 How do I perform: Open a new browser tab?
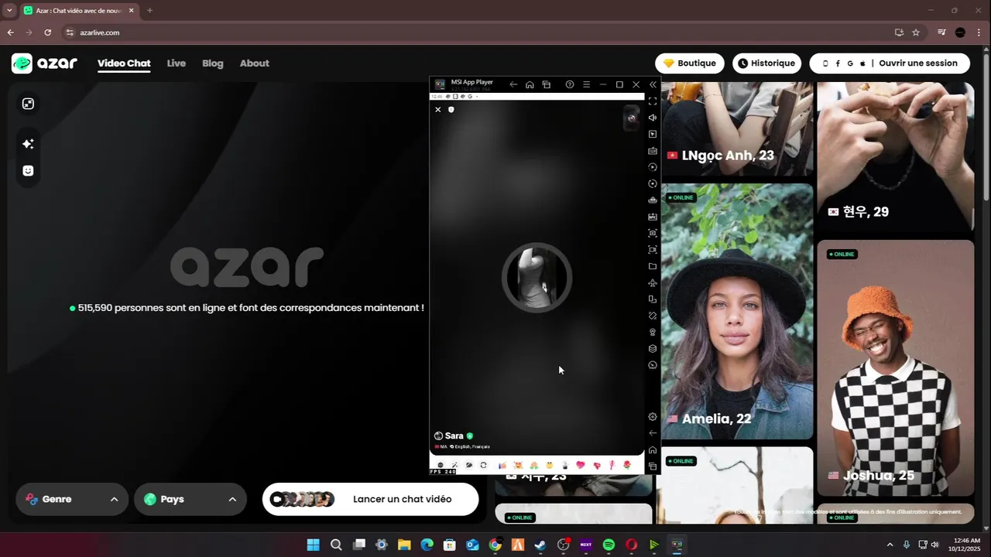click(x=149, y=11)
